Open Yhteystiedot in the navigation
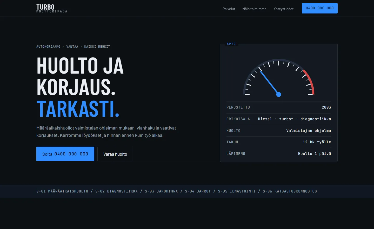Viewport: 374px width, 229px height. coord(283,9)
